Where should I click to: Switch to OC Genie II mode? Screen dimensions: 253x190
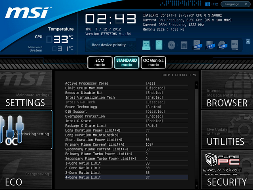point(153,63)
